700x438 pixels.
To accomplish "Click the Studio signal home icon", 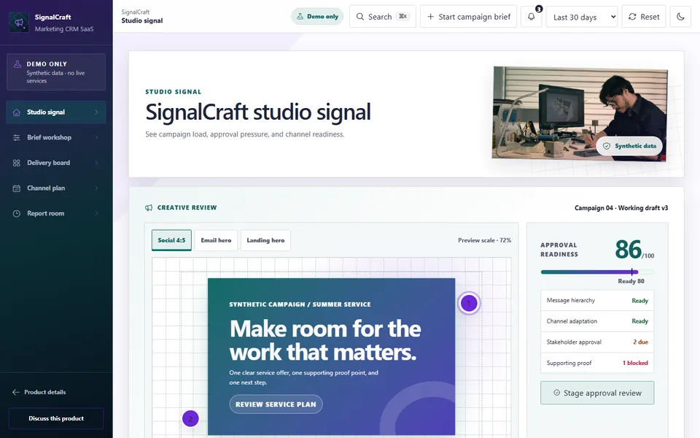I will (x=17, y=112).
